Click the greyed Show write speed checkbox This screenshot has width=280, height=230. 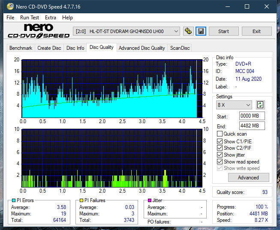[220, 168]
